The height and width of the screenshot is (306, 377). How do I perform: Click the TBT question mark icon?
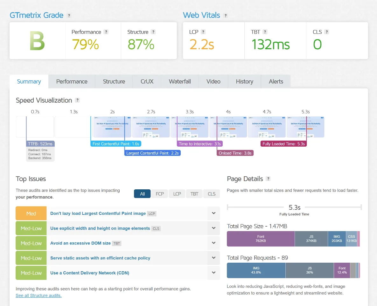click(265, 32)
